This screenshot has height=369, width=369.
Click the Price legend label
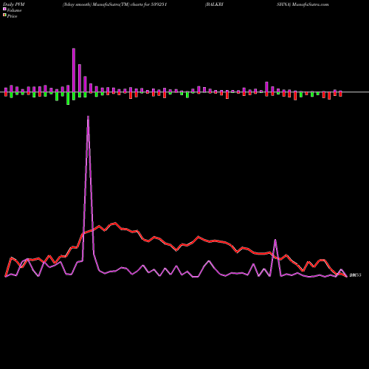(12, 16)
